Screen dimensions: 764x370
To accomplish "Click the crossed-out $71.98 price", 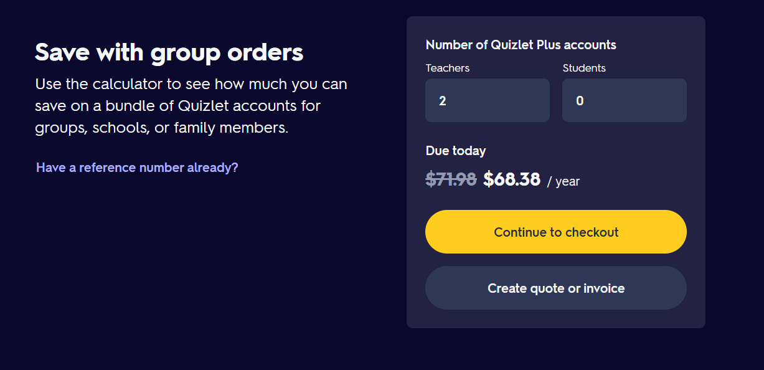I will [x=451, y=179].
